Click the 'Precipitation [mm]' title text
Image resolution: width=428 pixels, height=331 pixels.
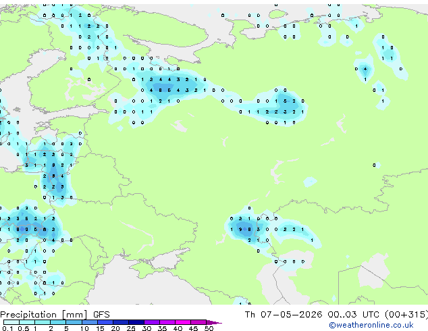pos(44,315)
